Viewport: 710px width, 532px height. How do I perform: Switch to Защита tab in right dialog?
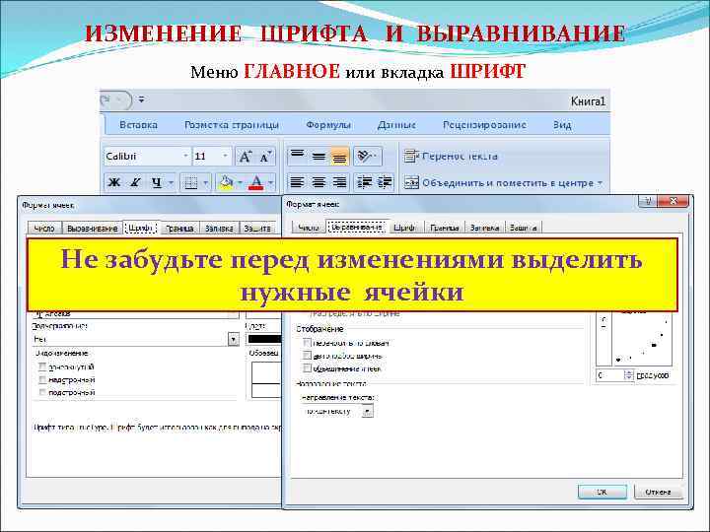(x=523, y=228)
